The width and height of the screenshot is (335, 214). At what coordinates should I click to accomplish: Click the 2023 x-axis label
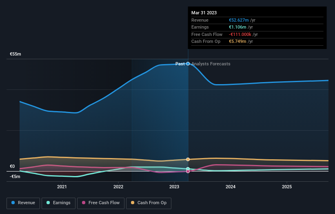(174, 187)
